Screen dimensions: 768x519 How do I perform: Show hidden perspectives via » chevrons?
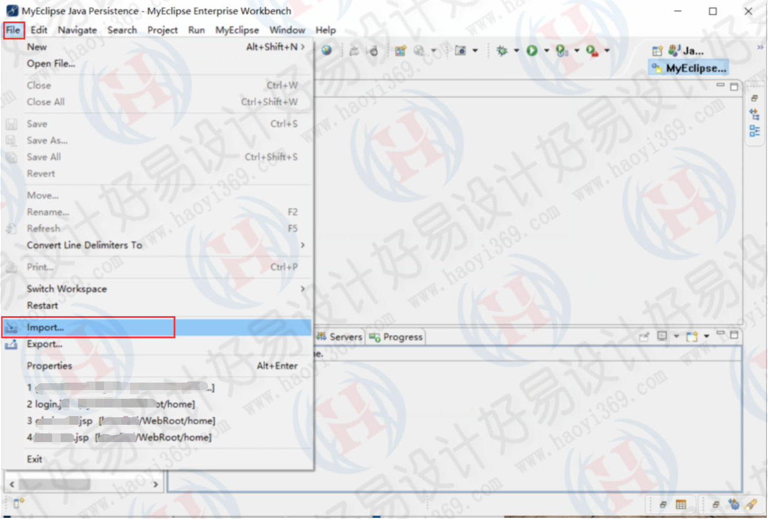760,47
